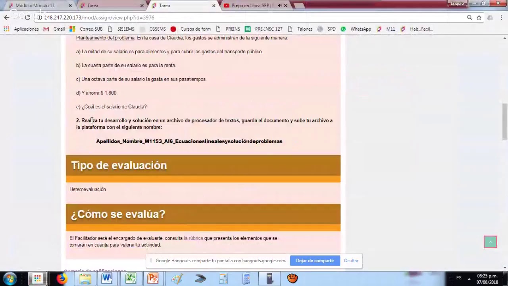Click the scroll-to-top arrow button
Viewport: 508px width, 286px height.
coord(490,242)
